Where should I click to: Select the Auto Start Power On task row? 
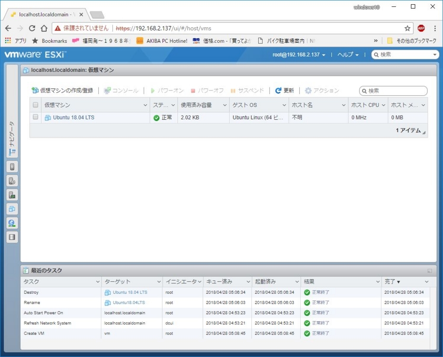pos(225,313)
